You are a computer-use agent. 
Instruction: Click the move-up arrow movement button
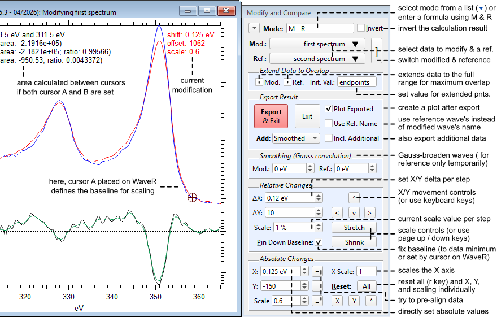(354, 197)
